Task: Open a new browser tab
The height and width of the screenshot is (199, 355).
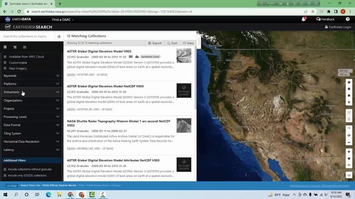Action: [60, 4]
